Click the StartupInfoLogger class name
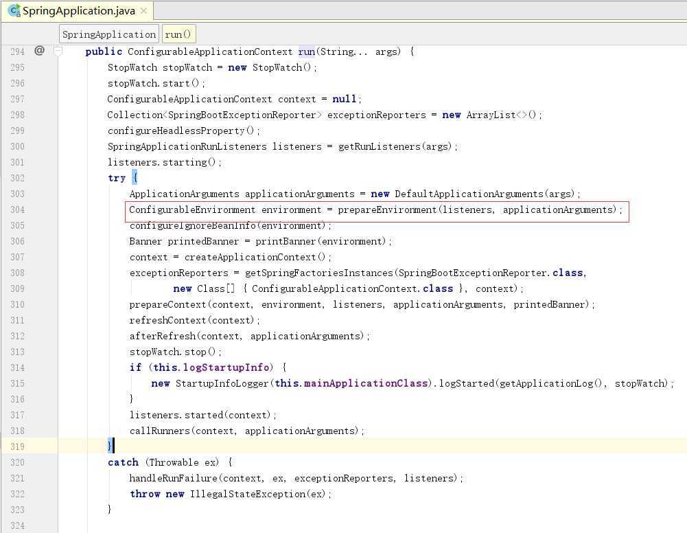Viewport: 687px width, 533px height. coord(222,383)
